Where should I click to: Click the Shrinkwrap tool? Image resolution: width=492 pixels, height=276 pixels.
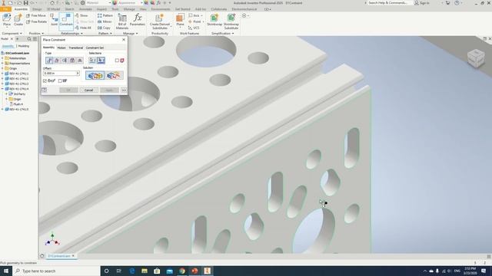pos(214,20)
